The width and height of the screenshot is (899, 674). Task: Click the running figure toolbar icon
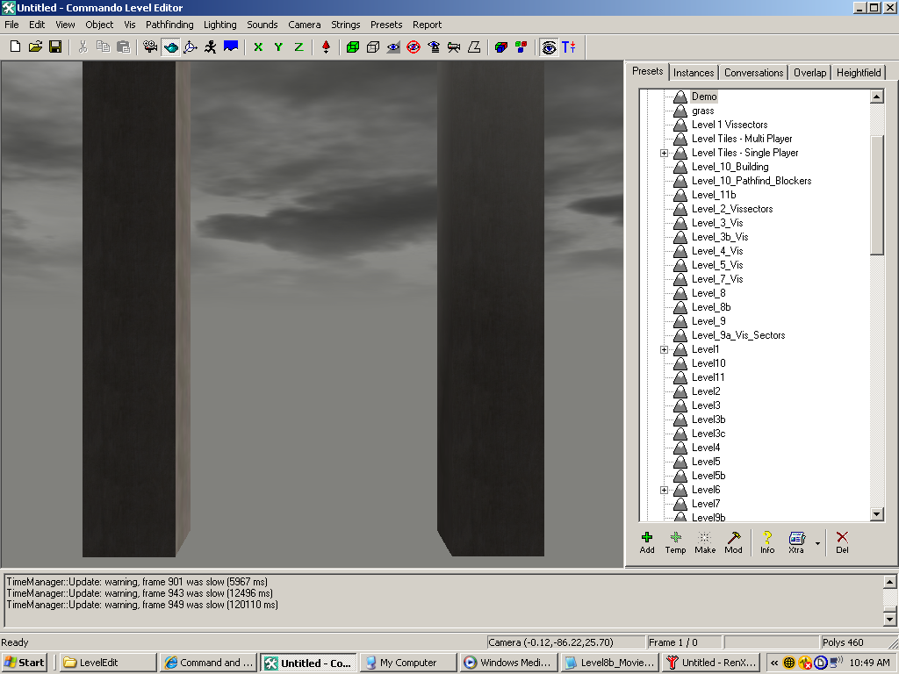tap(211, 47)
